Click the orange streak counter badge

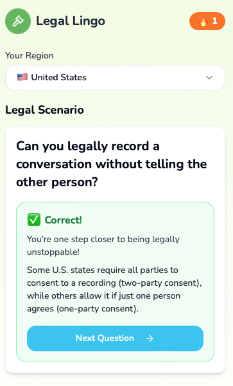click(x=207, y=21)
